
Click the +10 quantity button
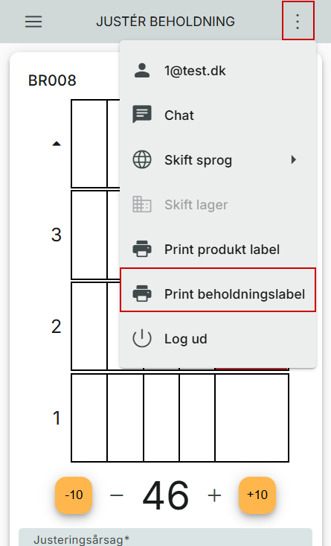[x=257, y=495]
